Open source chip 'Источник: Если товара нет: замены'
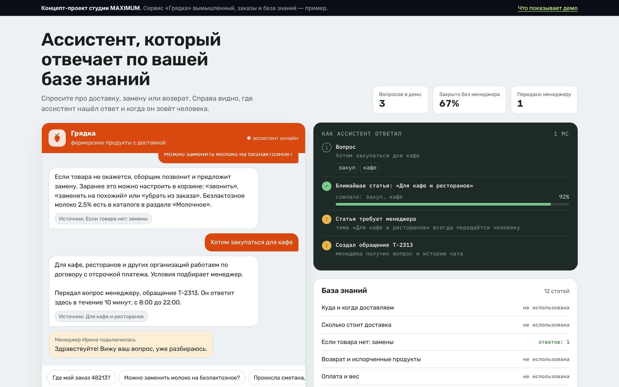 pyautogui.click(x=103, y=219)
